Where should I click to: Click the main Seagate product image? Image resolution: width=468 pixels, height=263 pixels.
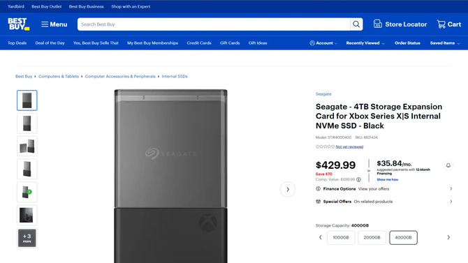[x=170, y=176]
